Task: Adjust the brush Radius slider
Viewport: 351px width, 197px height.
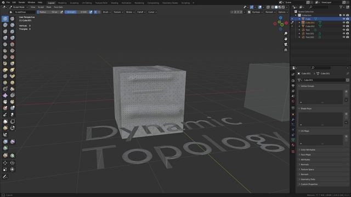Action: 48,12
